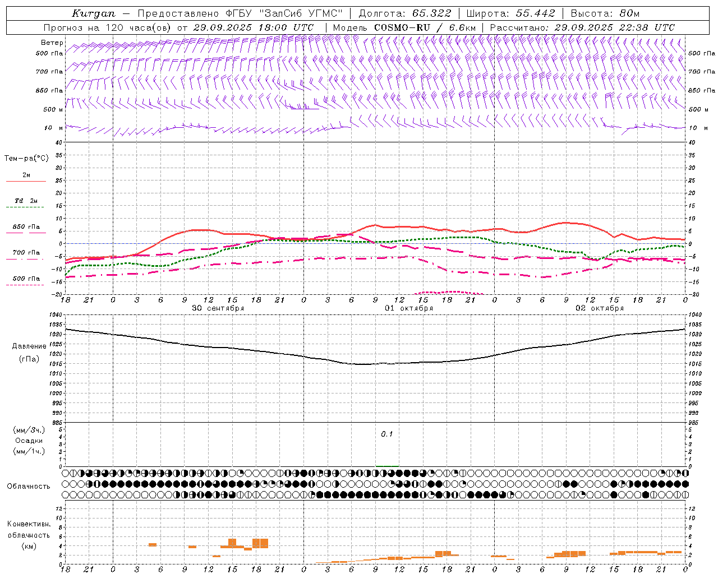Screen dimensions: 718x574
Task: Click the '(мм/1ч.)' precipitation unit label
Action: pos(29,451)
